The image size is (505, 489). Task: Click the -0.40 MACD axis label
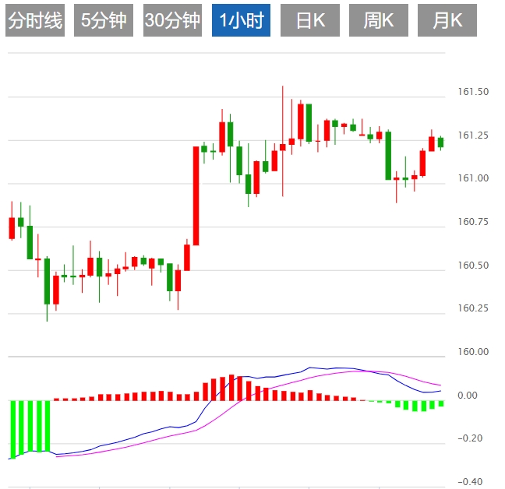click(x=470, y=481)
